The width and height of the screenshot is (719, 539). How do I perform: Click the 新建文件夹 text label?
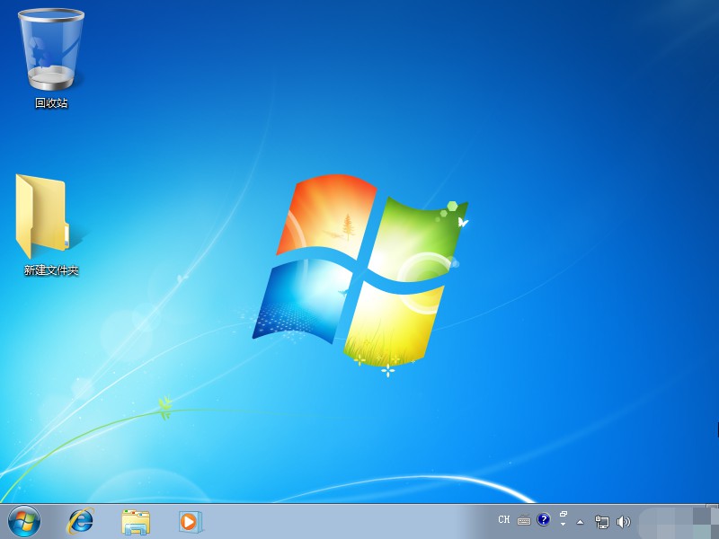(51, 270)
